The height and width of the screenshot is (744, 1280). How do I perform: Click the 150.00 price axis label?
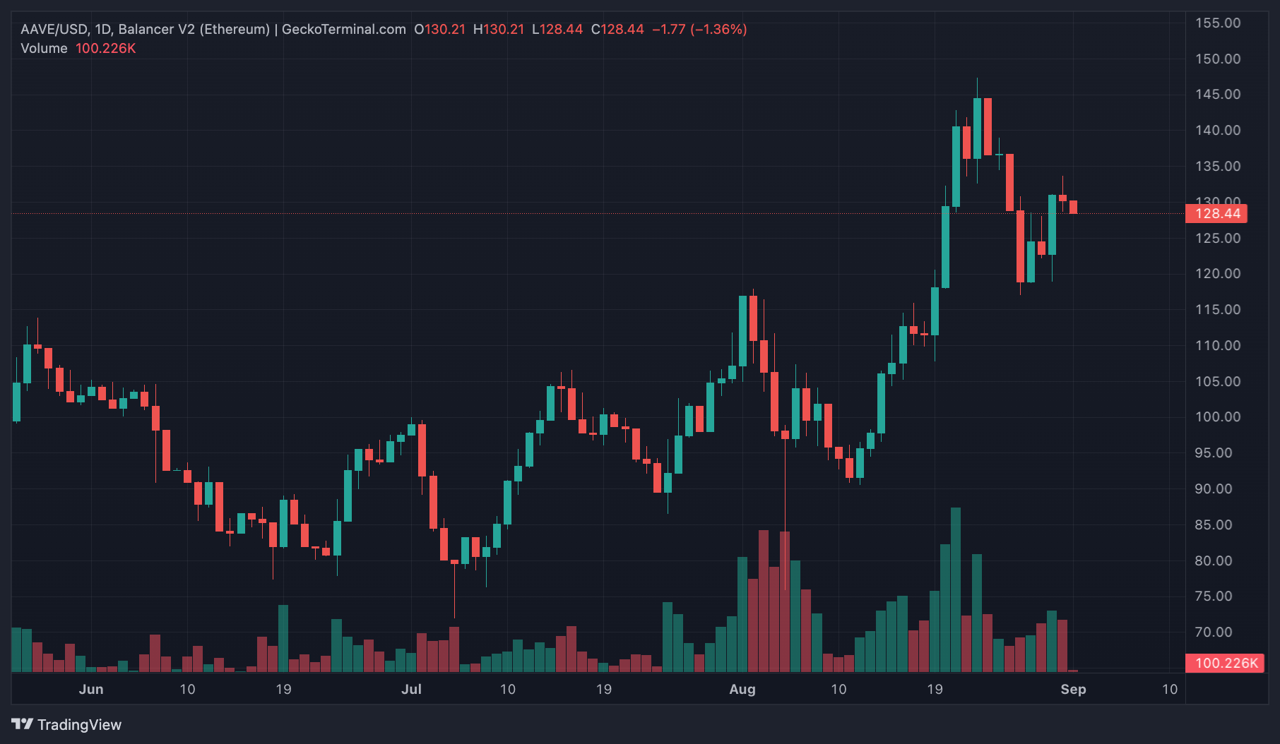1217,59
